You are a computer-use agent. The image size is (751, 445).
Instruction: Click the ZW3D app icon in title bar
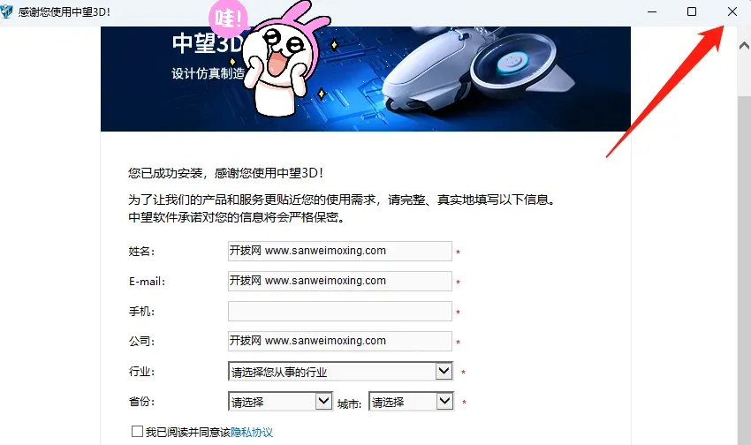(6, 11)
